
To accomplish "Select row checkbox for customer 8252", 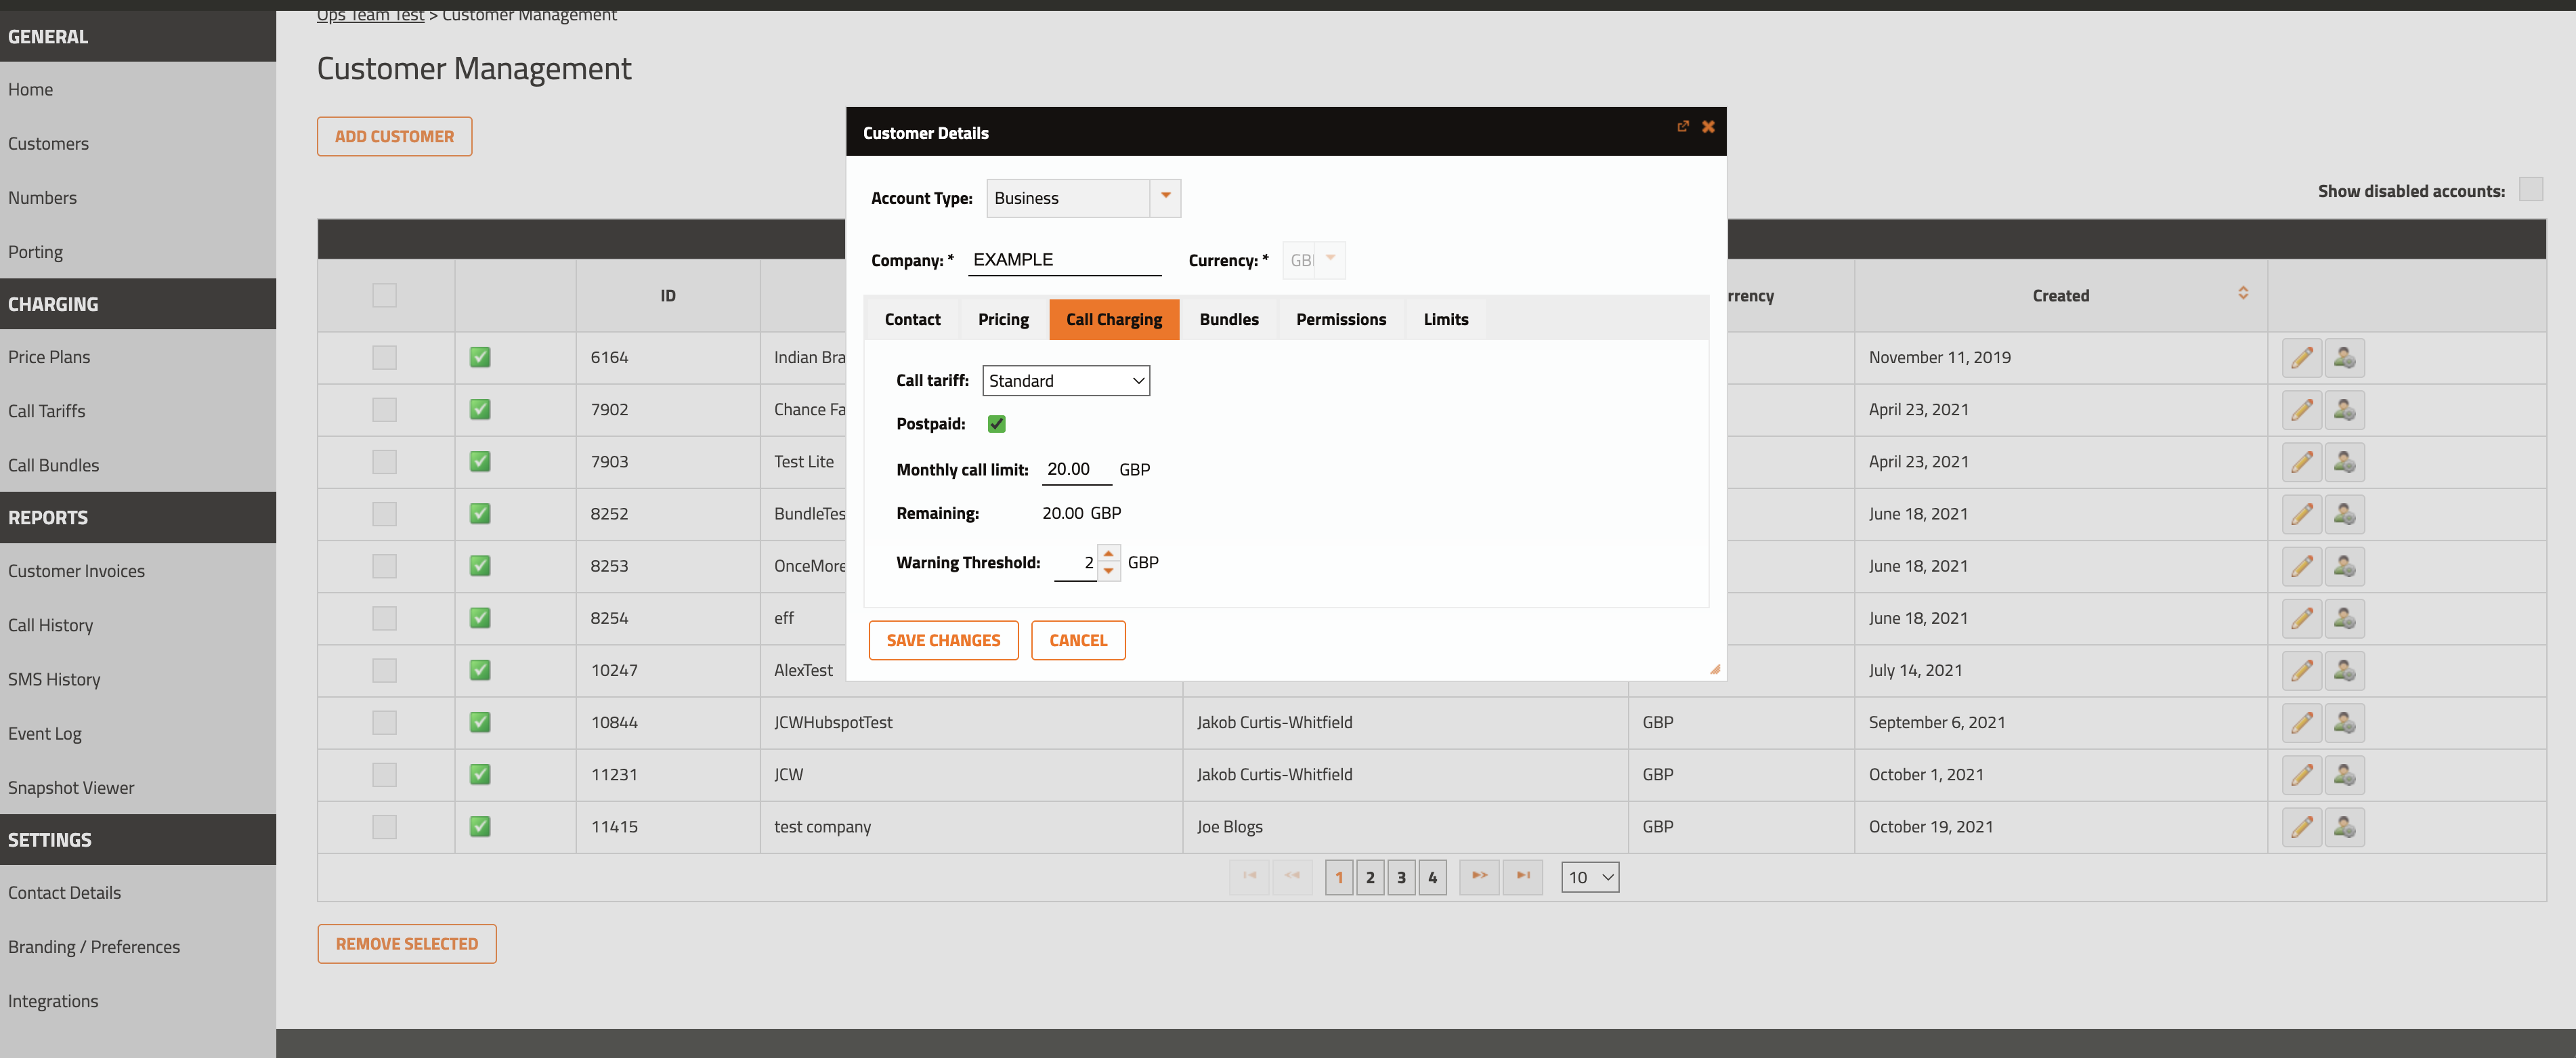I will pos(384,514).
